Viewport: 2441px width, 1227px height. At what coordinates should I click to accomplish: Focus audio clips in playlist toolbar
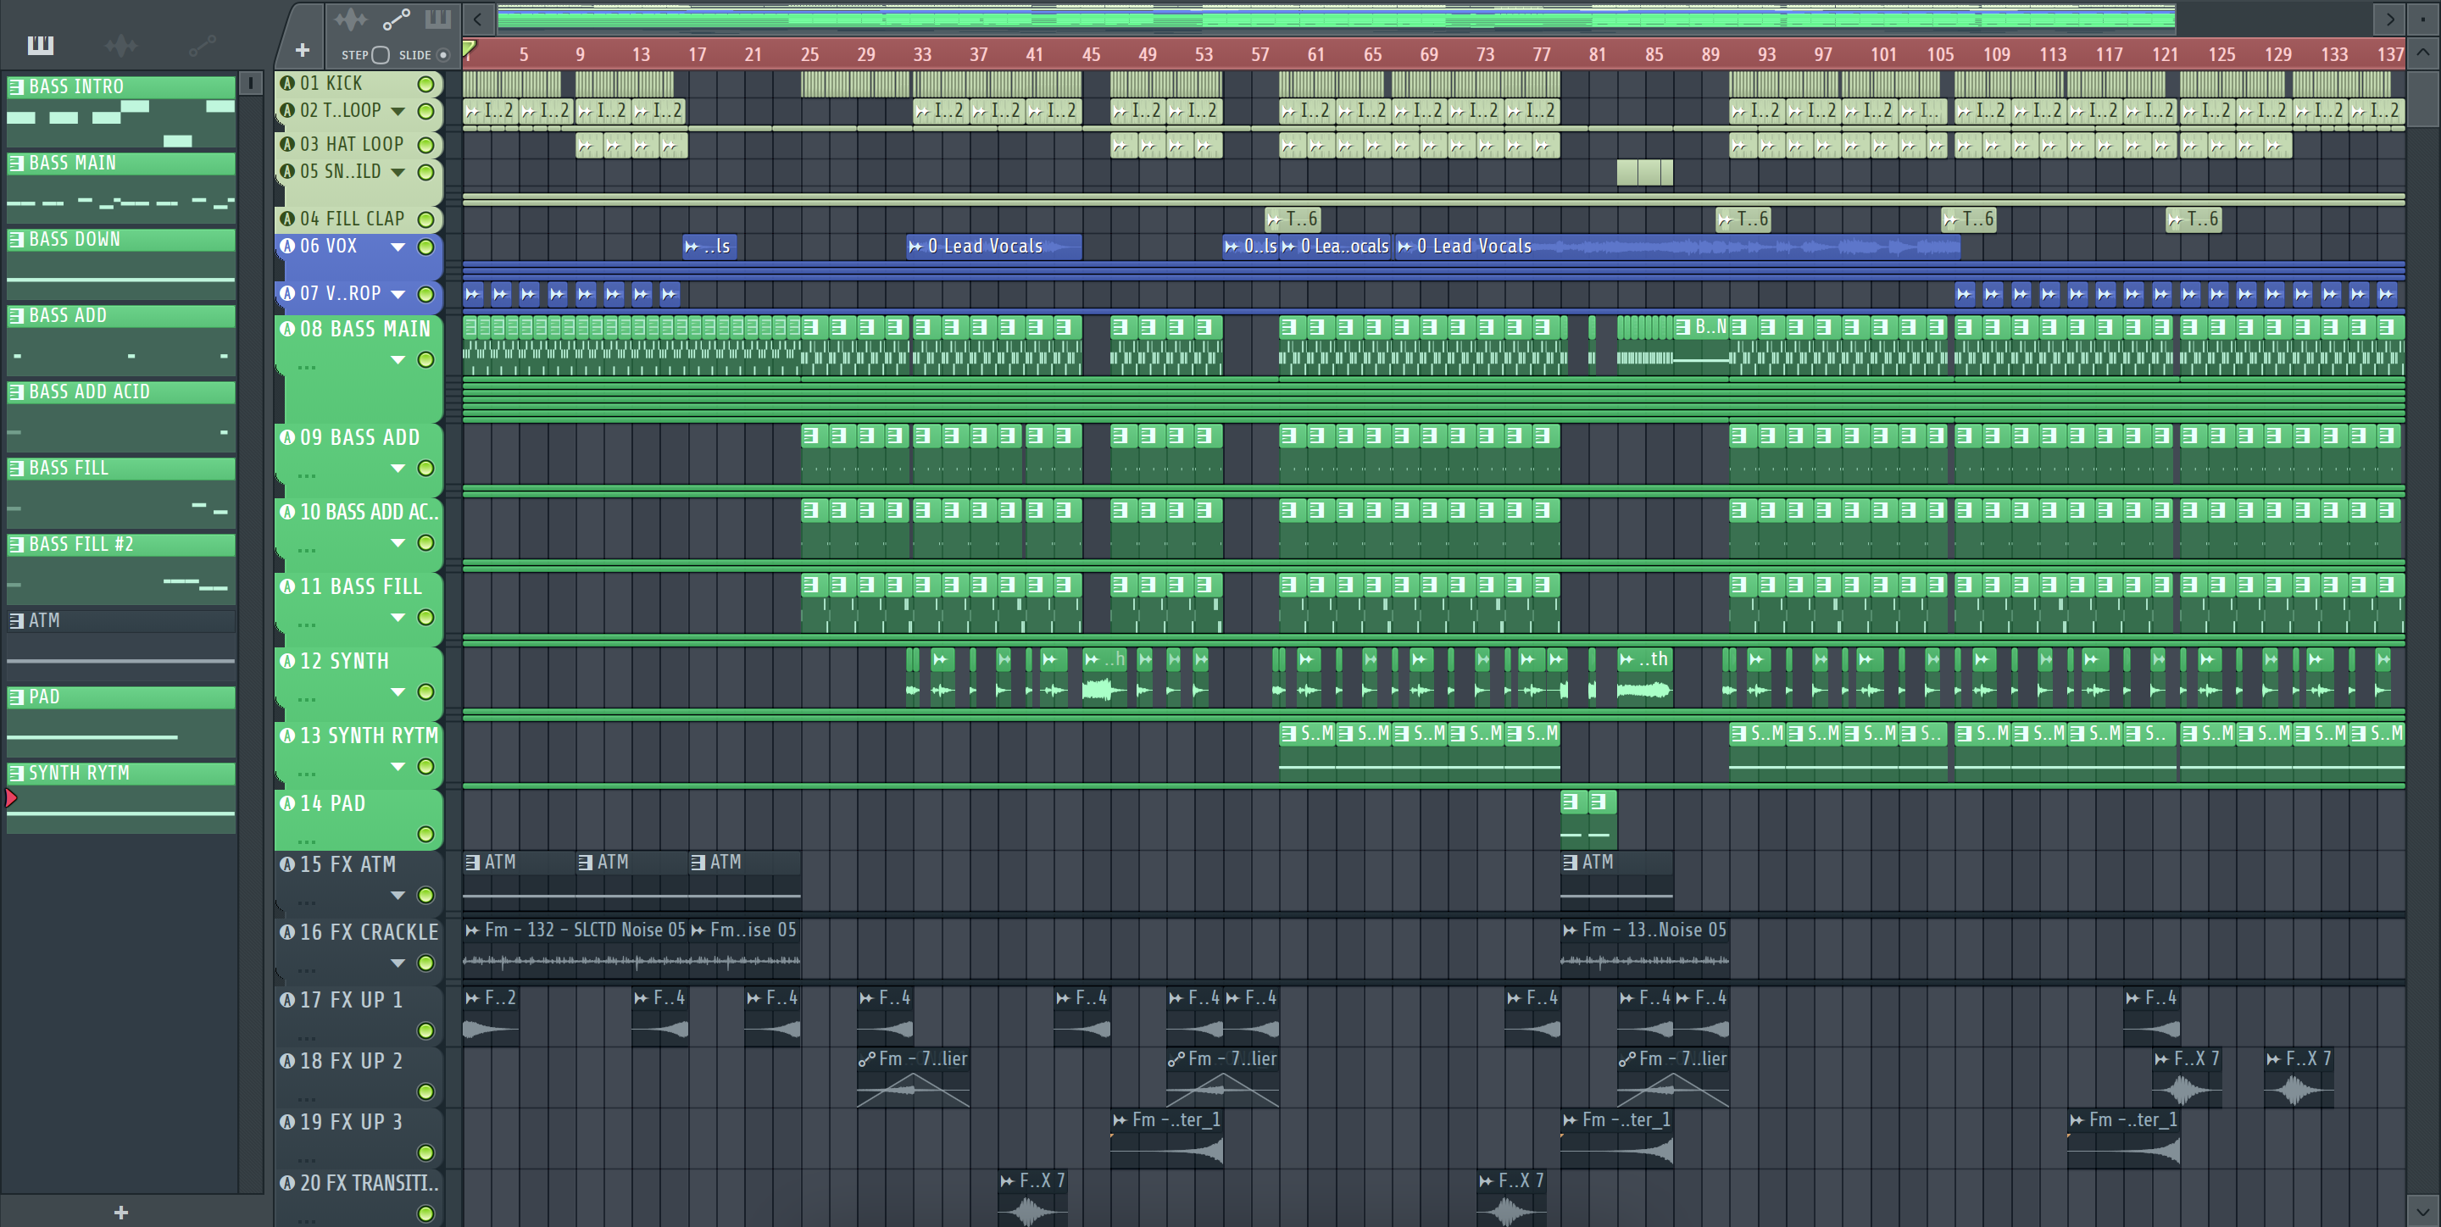pos(351,19)
